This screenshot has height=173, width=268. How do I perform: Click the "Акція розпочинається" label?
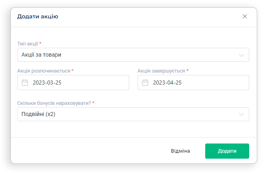[44, 71]
